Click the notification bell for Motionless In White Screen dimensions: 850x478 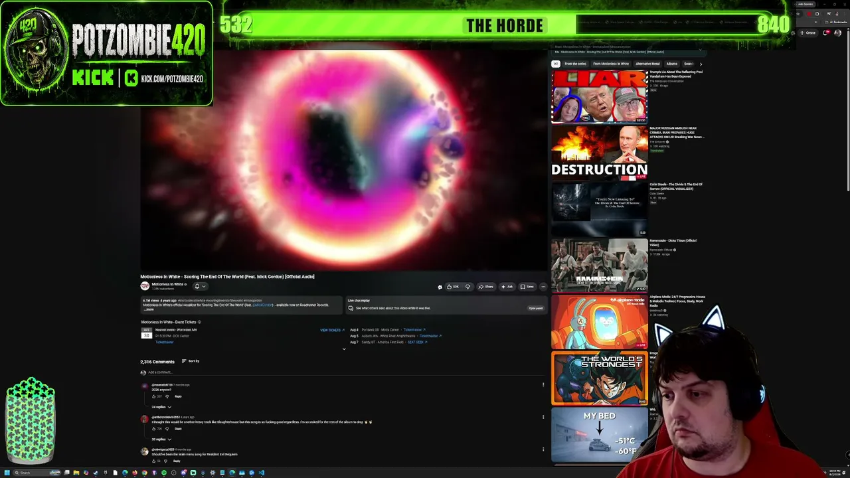200,286
